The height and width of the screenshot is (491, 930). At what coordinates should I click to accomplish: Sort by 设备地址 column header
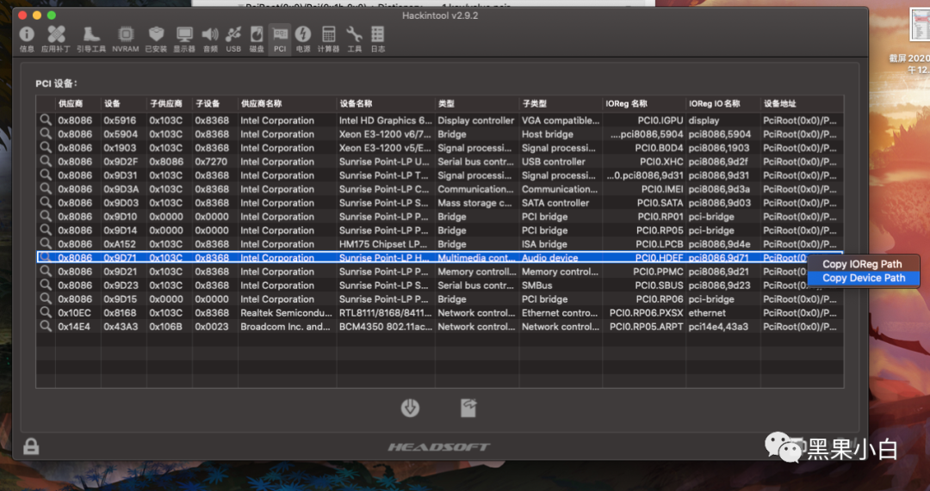[x=802, y=103]
